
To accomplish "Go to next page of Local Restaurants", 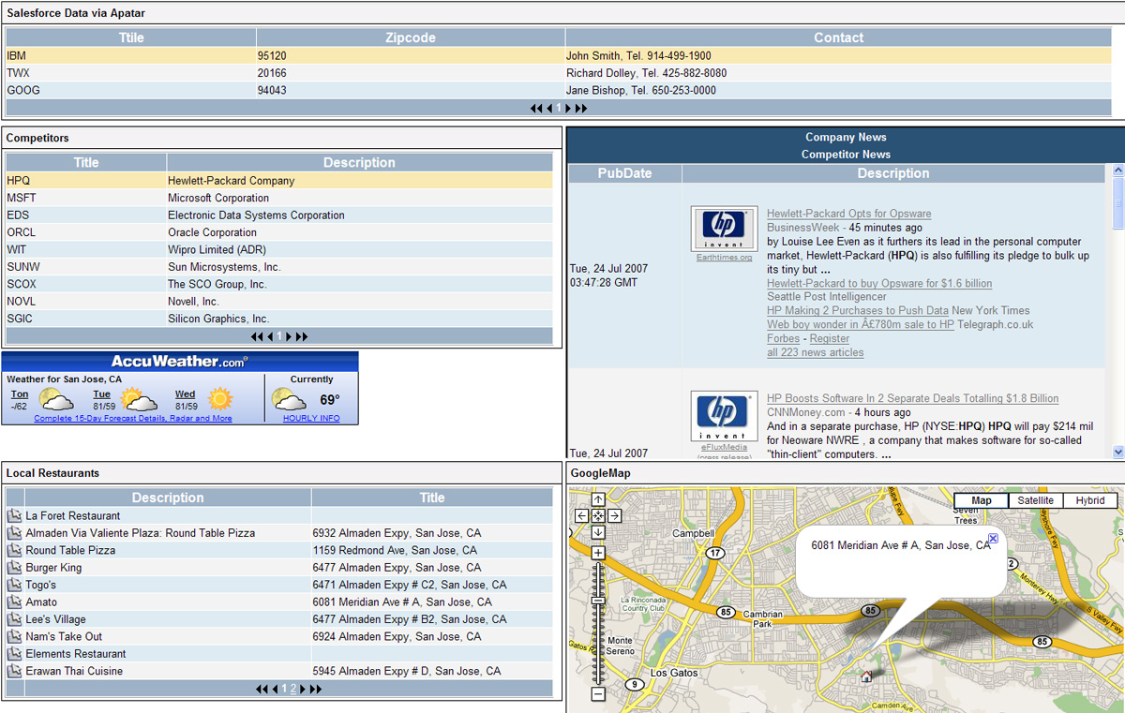I will tap(304, 689).
